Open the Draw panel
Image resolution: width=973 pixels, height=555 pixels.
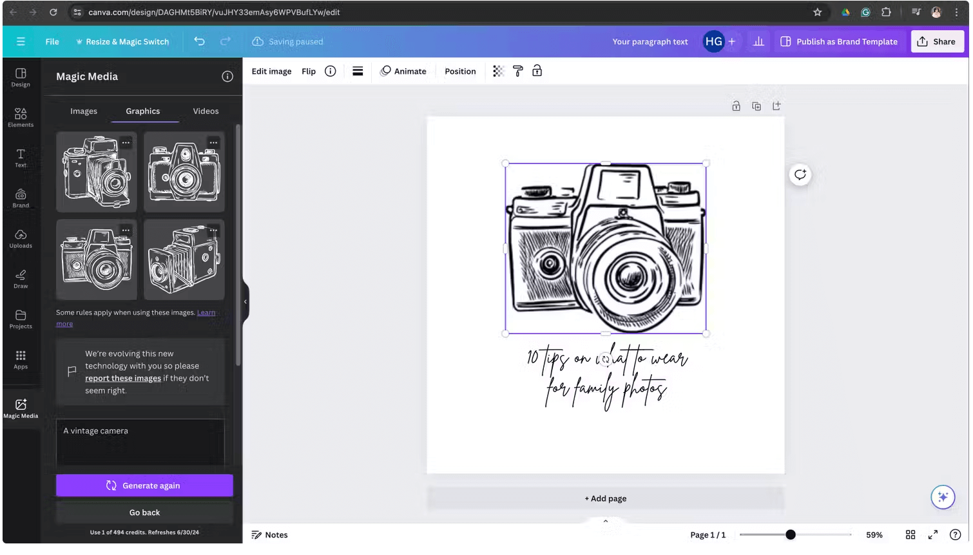coord(20,278)
